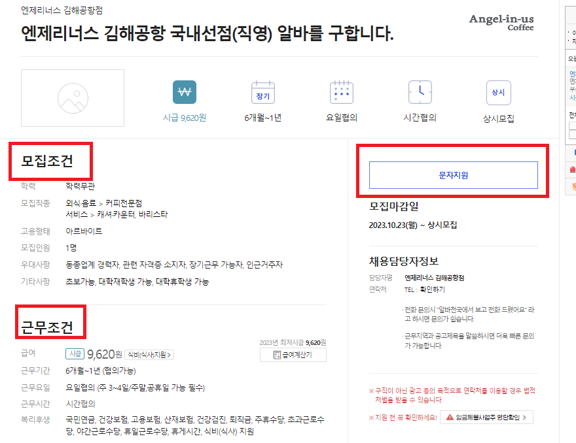Click the job posting title headline

207,34
